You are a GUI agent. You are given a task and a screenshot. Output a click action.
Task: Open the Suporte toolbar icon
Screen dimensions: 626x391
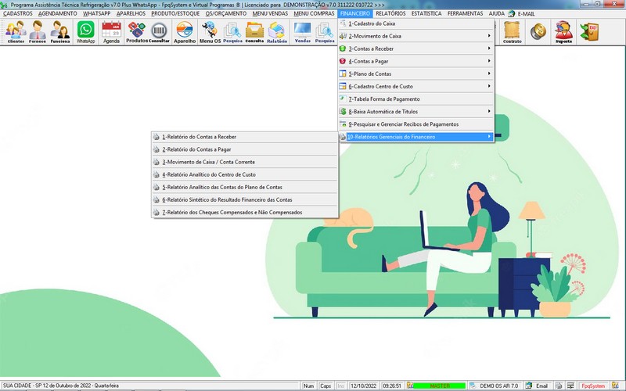click(563, 32)
